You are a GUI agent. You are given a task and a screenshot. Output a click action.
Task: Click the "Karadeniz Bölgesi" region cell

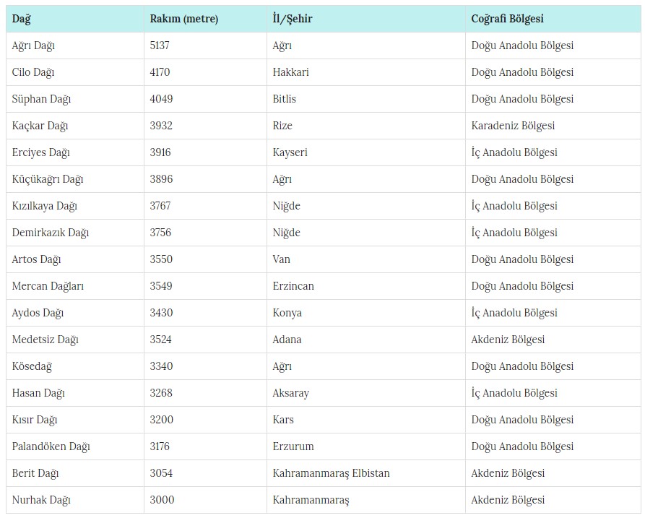(x=513, y=126)
